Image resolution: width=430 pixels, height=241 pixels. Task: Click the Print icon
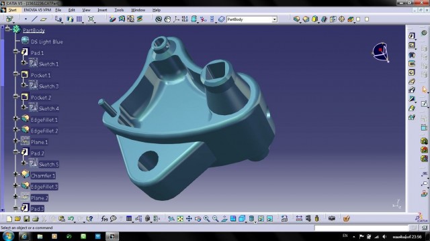36,219
